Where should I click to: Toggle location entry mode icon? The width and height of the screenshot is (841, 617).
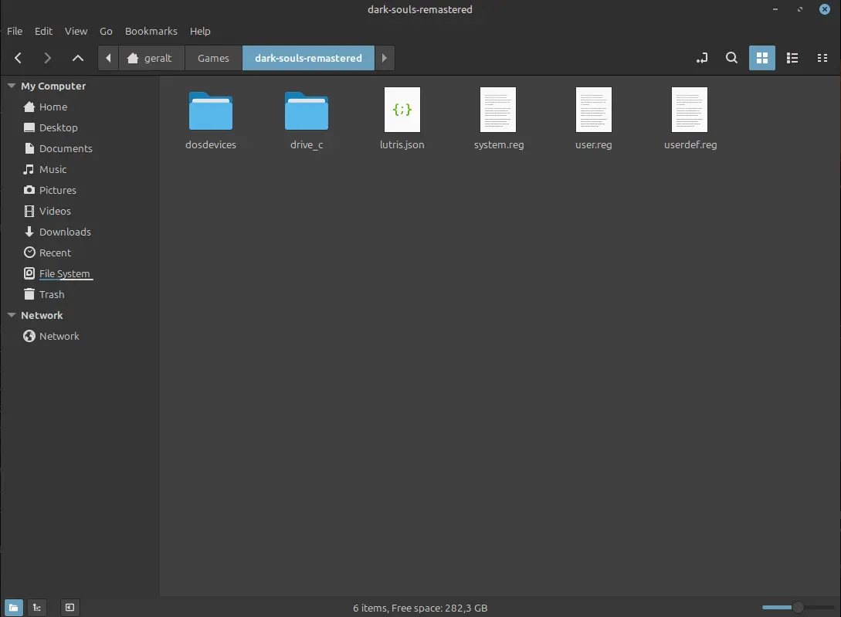coord(701,58)
